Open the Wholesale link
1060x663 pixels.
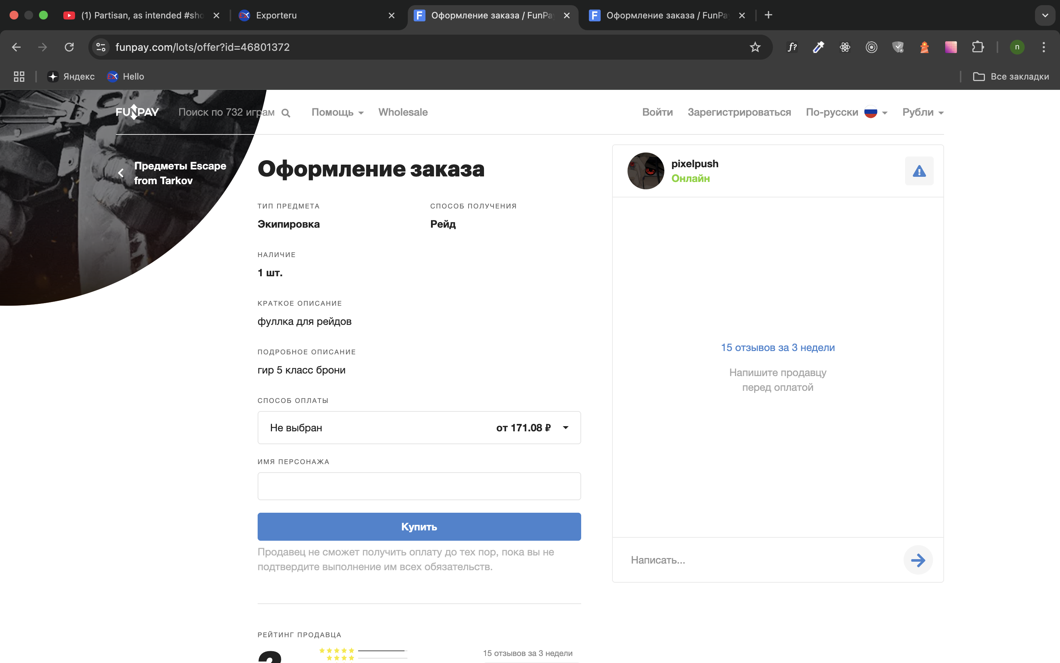pos(403,112)
